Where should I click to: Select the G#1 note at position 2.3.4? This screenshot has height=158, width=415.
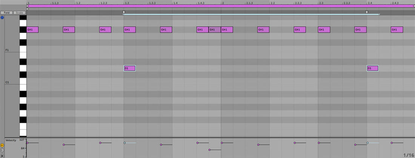click(360, 29)
